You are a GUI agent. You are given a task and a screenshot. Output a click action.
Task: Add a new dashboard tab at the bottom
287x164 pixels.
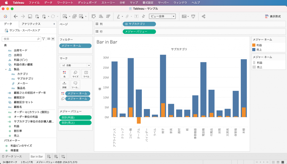click(x=56, y=156)
